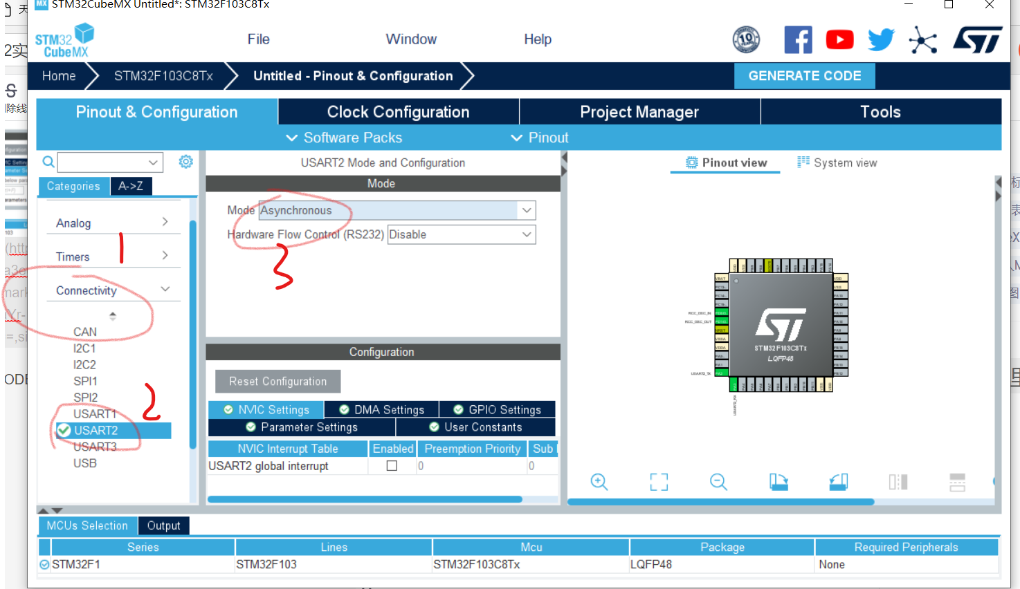Click the configuration panel horizontal scrollbar
This screenshot has width=1020, height=589.
365,499
